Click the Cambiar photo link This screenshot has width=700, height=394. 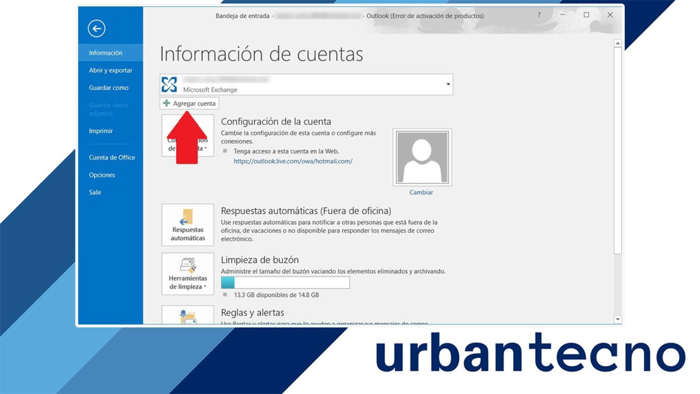tap(421, 192)
